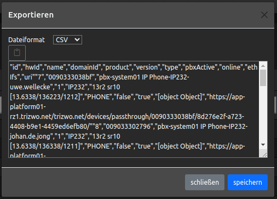Copy export text with clipboard icon
This screenshot has height=199, width=277.
pyautogui.click(x=17, y=53)
